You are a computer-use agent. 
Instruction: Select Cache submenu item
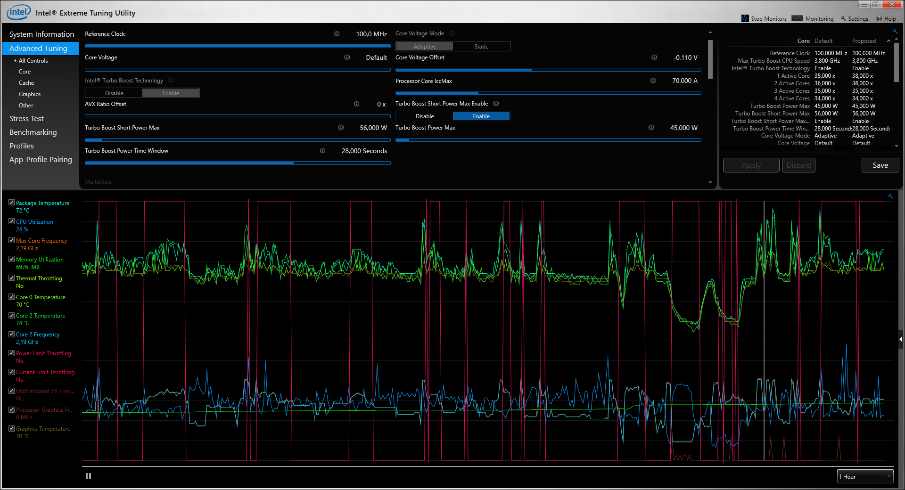coord(26,83)
